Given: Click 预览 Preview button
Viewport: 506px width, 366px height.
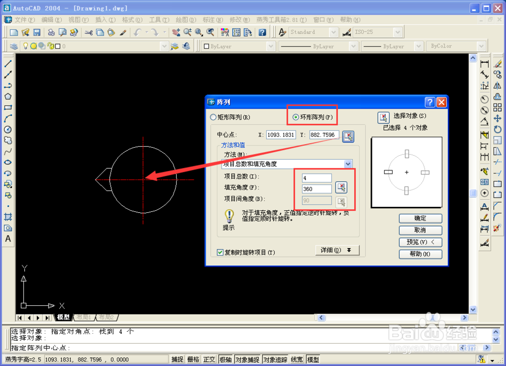Looking at the screenshot, I should coord(420,242).
